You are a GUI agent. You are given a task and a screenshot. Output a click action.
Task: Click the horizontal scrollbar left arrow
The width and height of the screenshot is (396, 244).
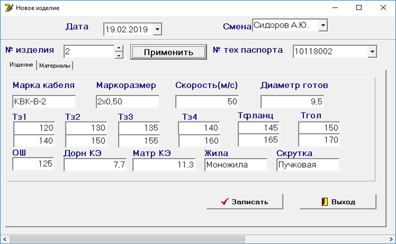[4, 239]
